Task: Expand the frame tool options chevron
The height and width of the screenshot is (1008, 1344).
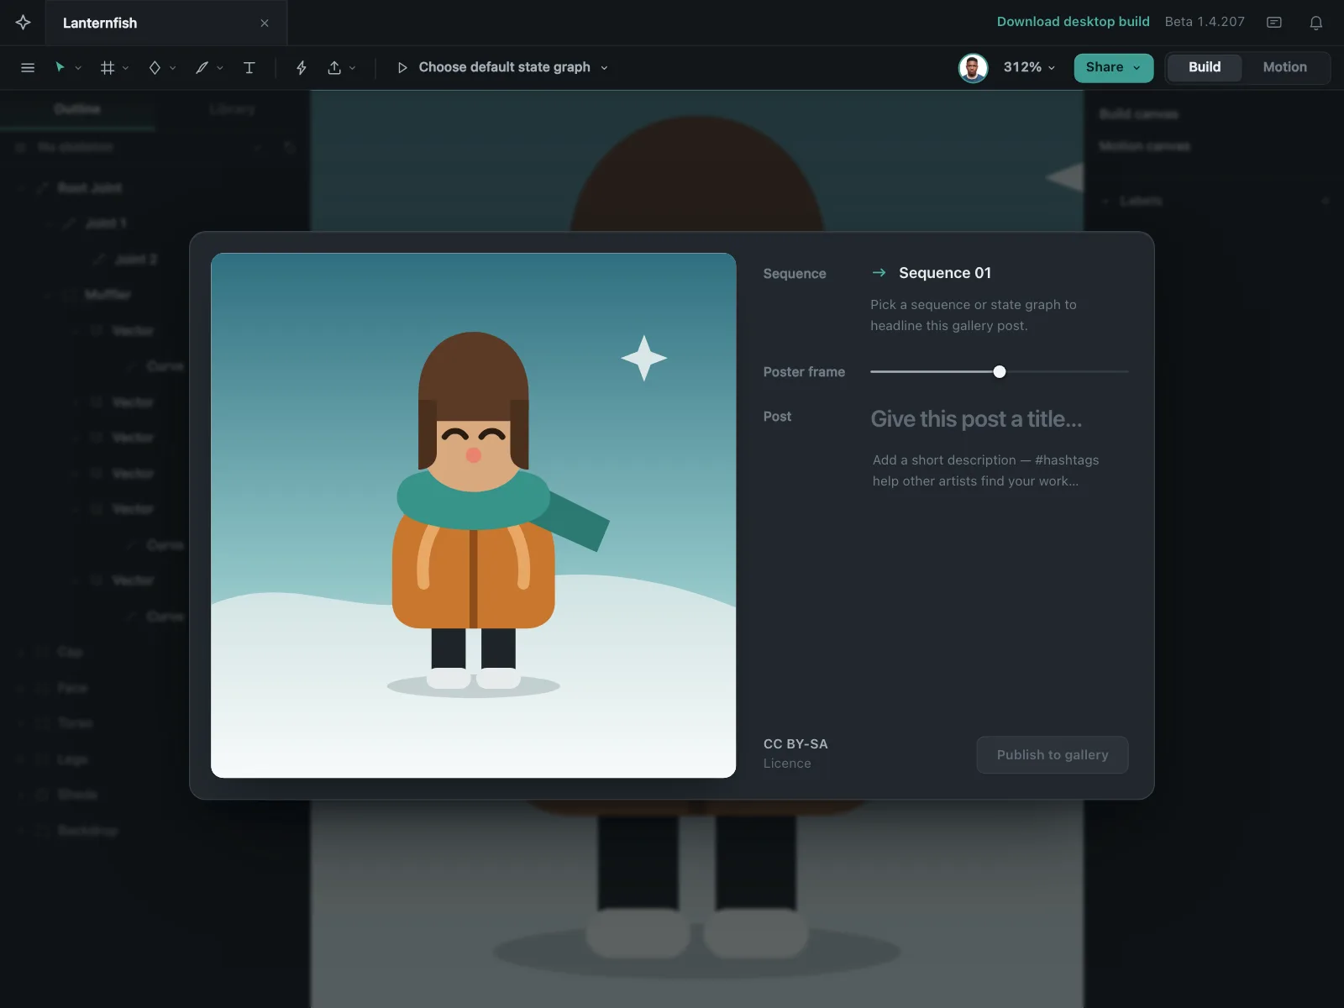Action: 126,68
